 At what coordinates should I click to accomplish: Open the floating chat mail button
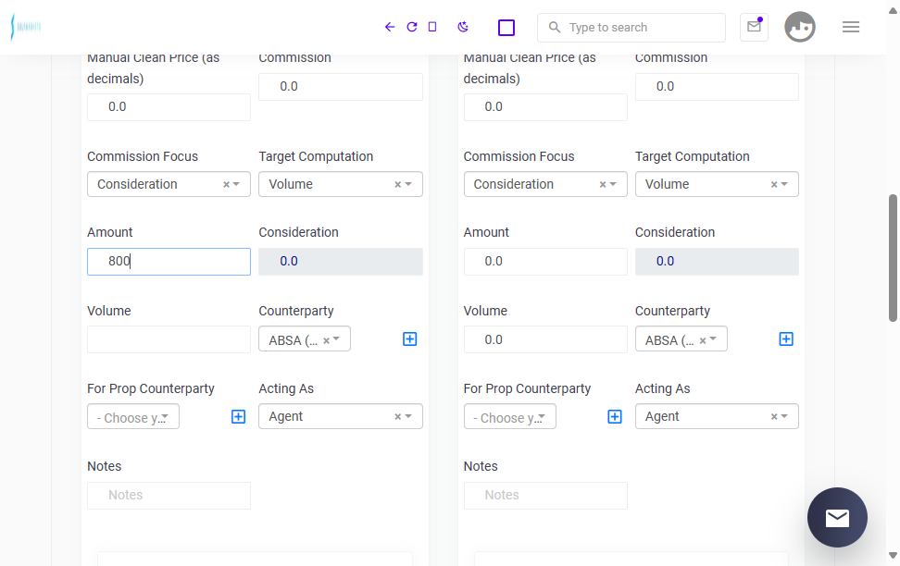pyautogui.click(x=837, y=517)
